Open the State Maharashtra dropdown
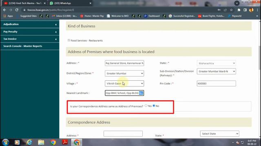The height and width of the screenshot is (146, 261). (216, 63)
